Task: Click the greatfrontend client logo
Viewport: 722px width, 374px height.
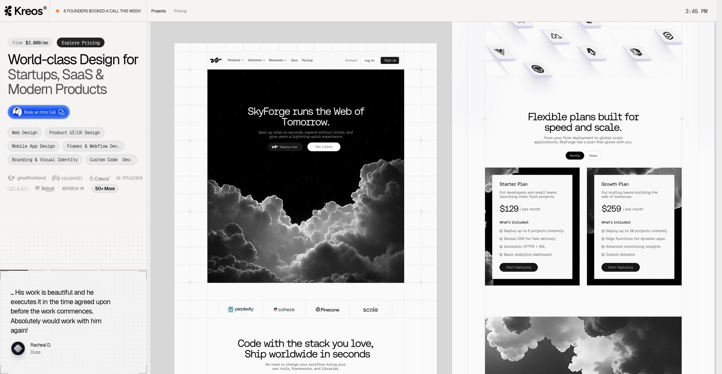Action: pos(27,178)
